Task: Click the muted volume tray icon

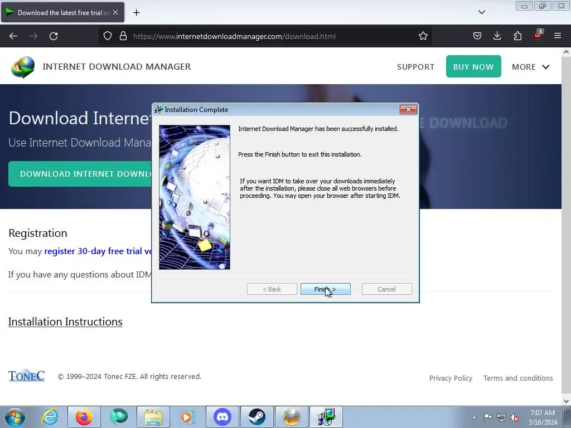Action: (x=515, y=417)
